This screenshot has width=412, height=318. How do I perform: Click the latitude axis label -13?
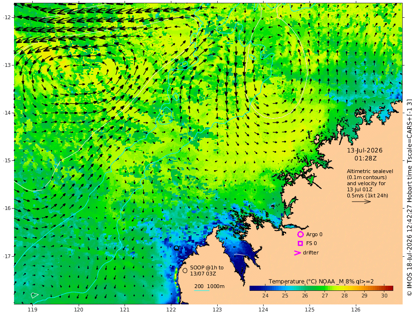pos(7,65)
